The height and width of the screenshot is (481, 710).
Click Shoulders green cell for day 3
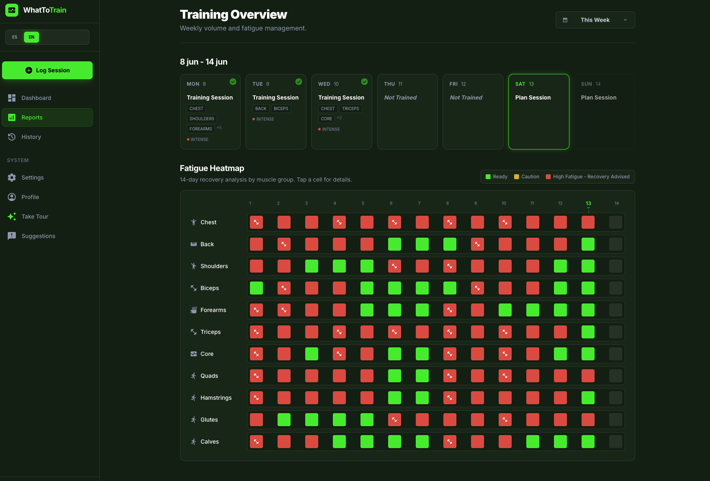pyautogui.click(x=312, y=266)
